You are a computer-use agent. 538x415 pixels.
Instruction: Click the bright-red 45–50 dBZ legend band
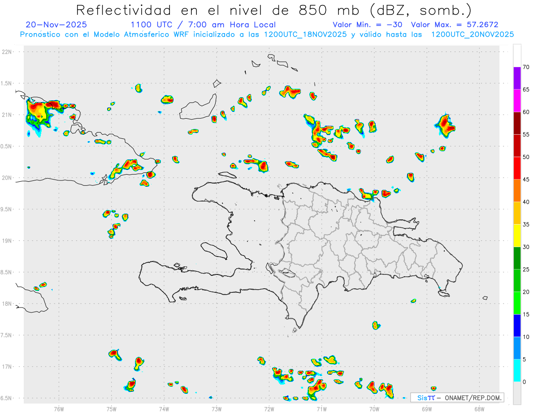(517, 168)
